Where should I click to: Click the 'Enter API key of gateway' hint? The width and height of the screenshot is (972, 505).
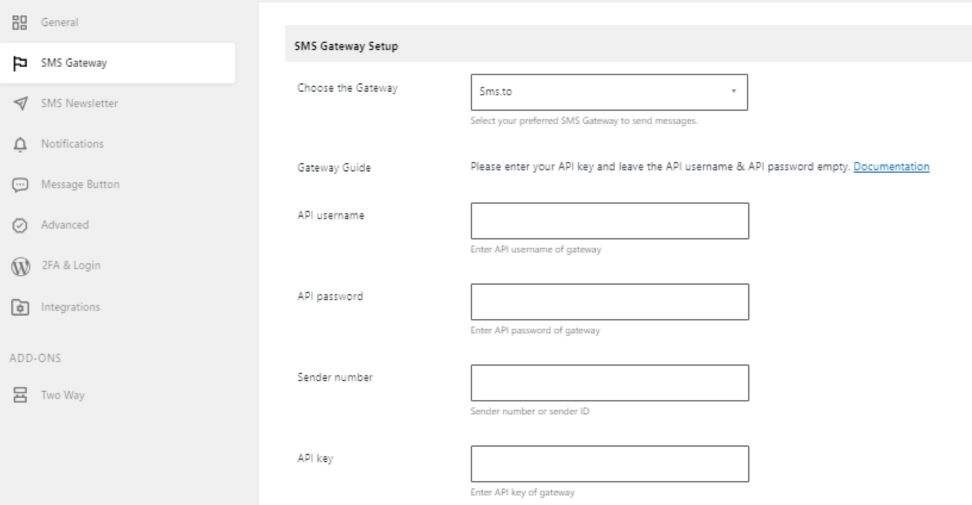[522, 492]
